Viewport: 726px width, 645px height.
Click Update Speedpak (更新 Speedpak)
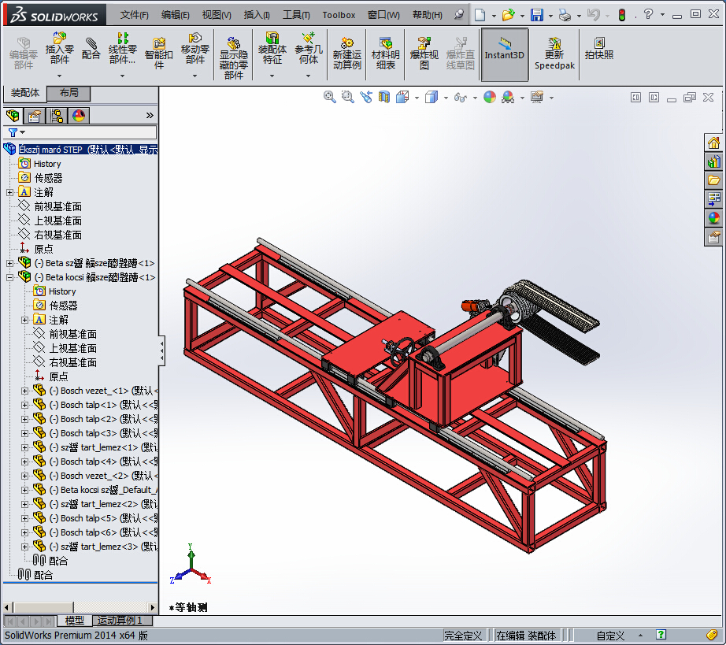pyautogui.click(x=554, y=53)
